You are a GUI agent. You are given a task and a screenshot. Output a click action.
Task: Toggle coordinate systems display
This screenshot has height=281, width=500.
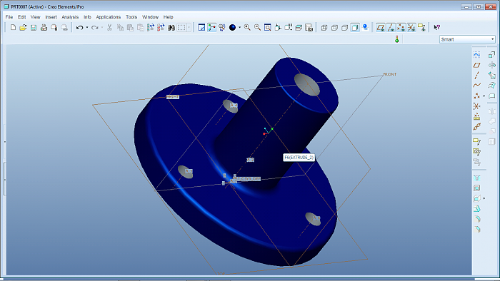pyautogui.click(x=411, y=28)
